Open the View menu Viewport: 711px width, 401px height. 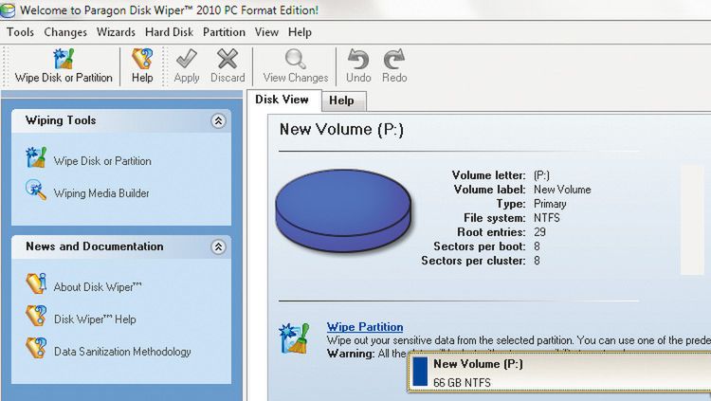[x=266, y=32]
